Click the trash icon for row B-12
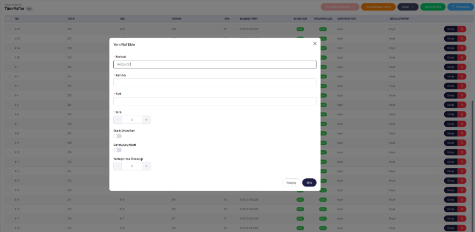This screenshot has height=232, width=475. coord(462,171)
